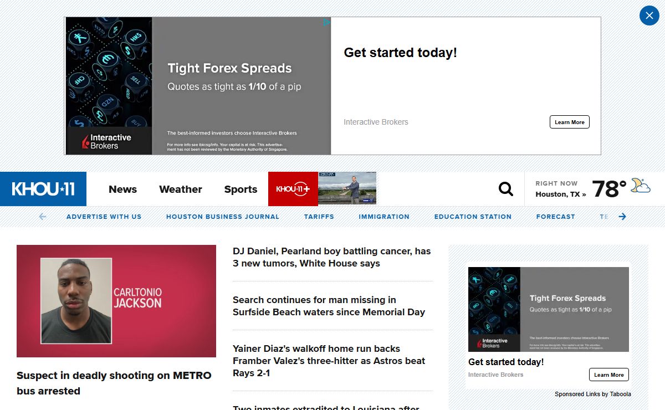Viewport: 665px width, 410px height.
Task: Read METRO bus shooting suspect story
Action: (x=114, y=383)
